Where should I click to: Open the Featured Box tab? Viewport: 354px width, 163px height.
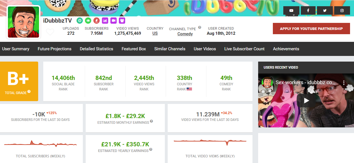[134, 49]
